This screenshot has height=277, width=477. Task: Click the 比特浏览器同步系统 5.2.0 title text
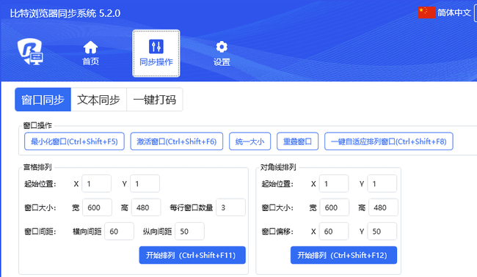coord(65,13)
